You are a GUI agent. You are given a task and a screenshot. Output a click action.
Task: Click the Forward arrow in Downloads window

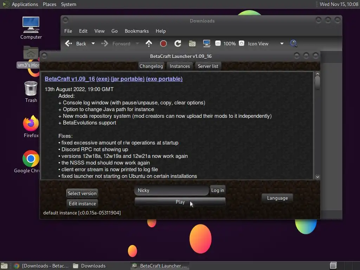tap(104, 43)
